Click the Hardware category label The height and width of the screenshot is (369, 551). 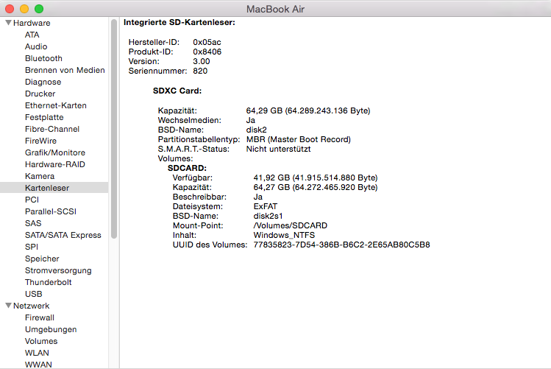point(32,23)
